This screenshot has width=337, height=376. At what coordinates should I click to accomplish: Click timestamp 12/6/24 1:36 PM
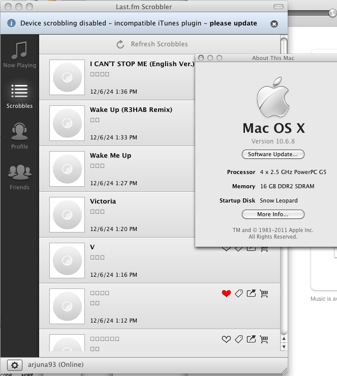coord(113,92)
